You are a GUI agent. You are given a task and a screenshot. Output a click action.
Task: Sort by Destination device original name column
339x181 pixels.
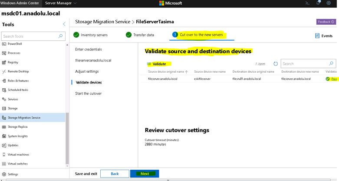tap(253, 71)
